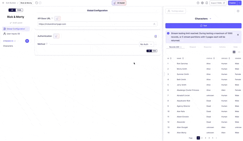Go to records page 5

213,138
